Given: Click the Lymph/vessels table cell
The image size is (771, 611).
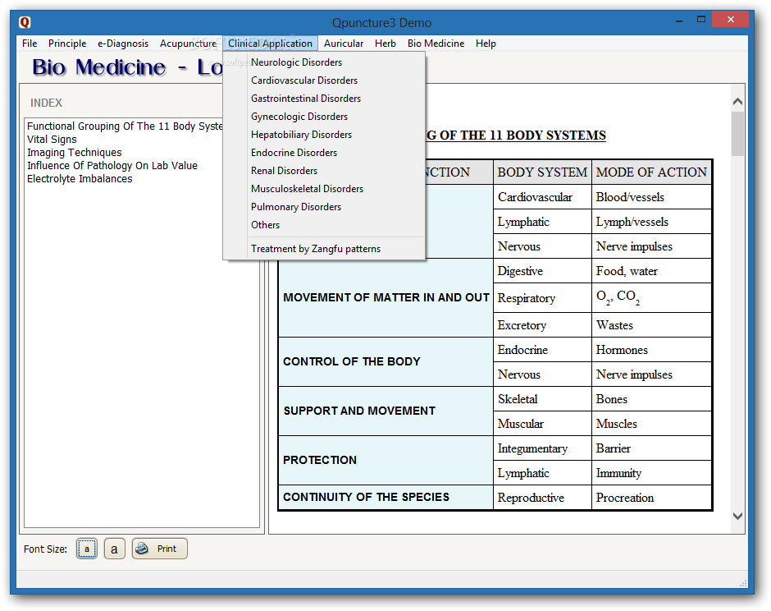Looking at the screenshot, I should click(x=651, y=222).
